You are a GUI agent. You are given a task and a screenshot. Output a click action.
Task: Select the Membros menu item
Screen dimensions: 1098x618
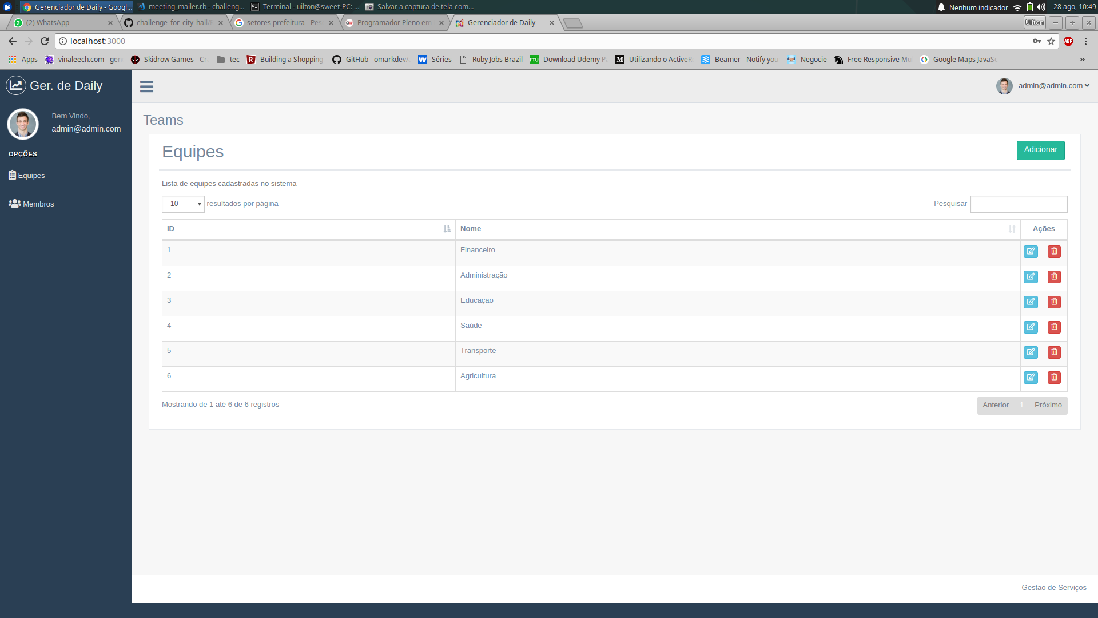click(38, 204)
